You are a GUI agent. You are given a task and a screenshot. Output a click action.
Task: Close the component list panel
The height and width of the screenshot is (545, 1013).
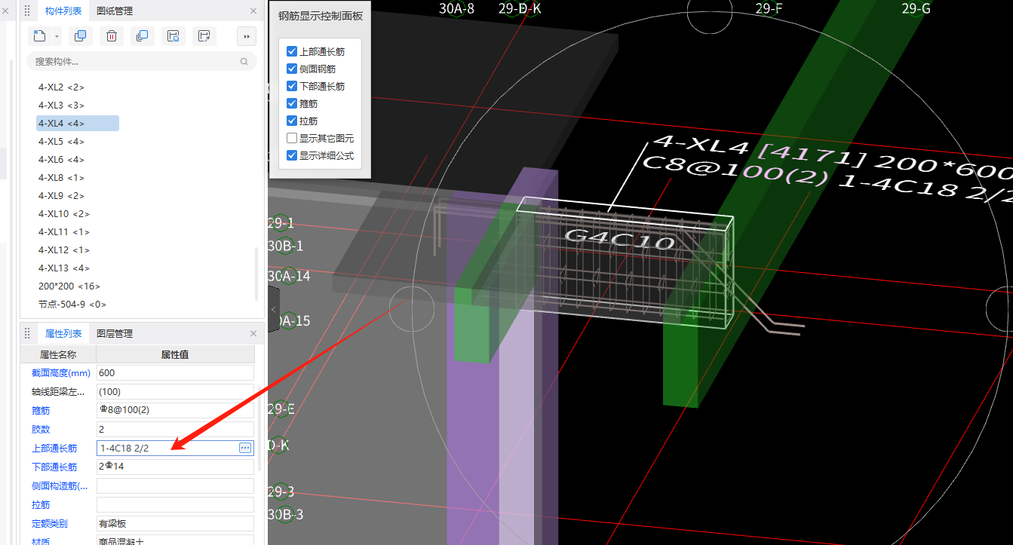pyautogui.click(x=253, y=11)
